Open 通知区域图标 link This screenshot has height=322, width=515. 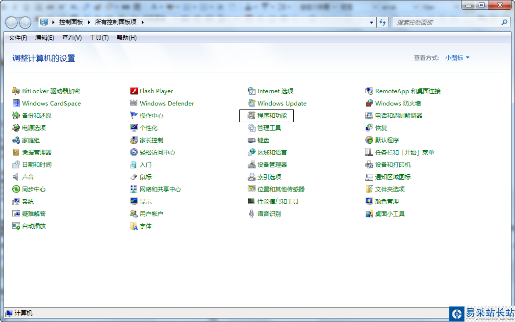(393, 177)
